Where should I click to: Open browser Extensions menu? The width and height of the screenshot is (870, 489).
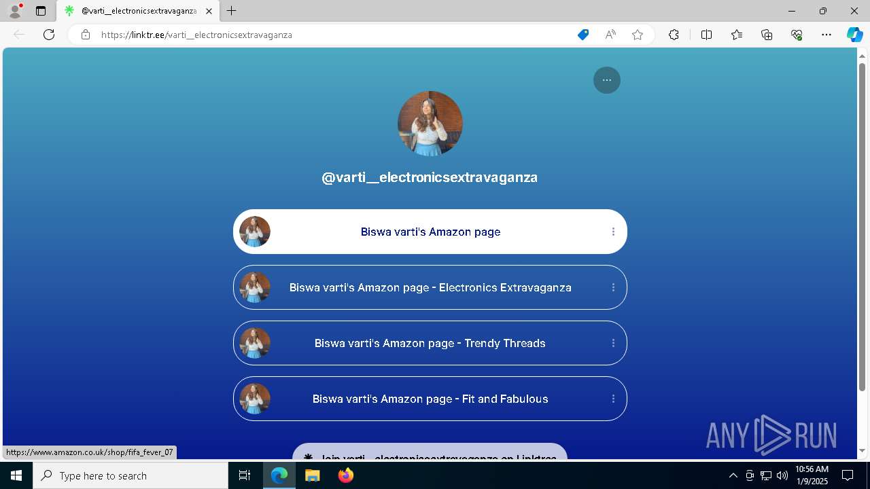(674, 35)
